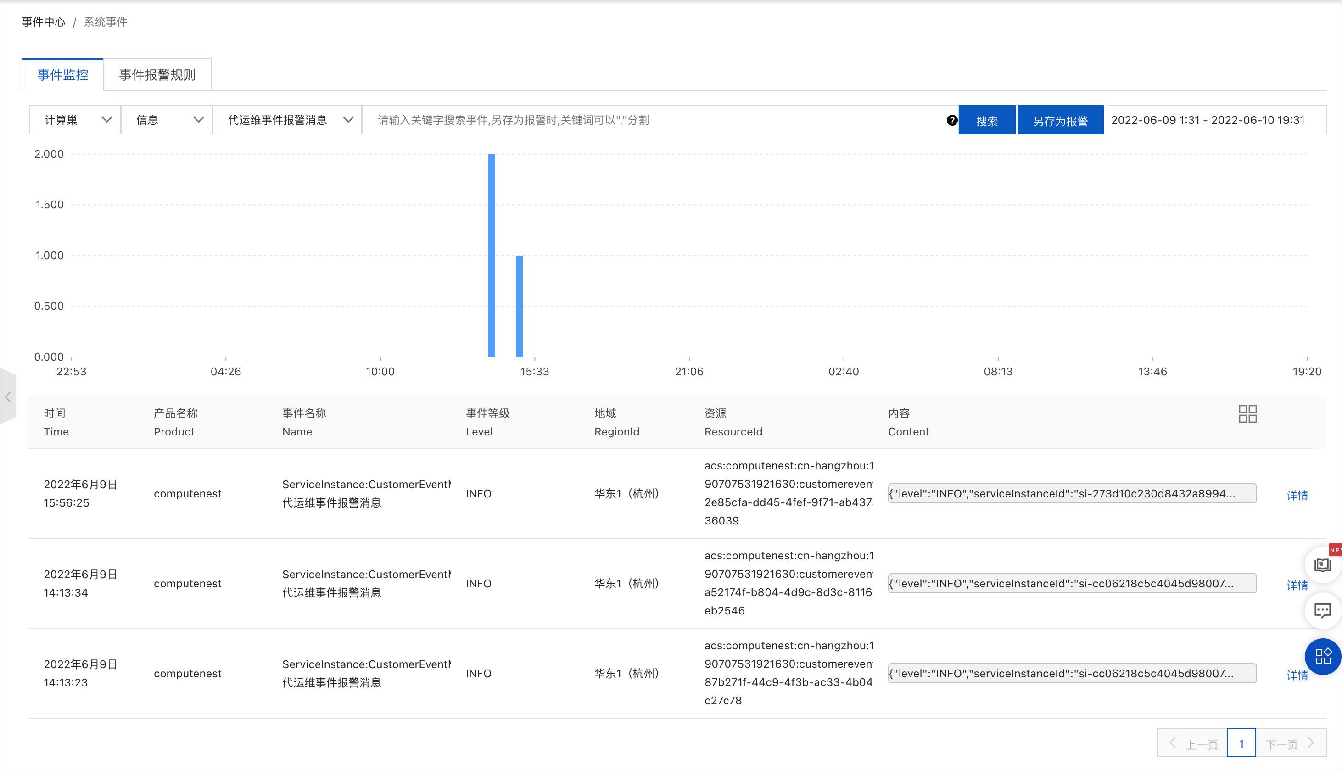The height and width of the screenshot is (770, 1342).
Task: Open the column layout grid icon
Action: pyautogui.click(x=1247, y=413)
